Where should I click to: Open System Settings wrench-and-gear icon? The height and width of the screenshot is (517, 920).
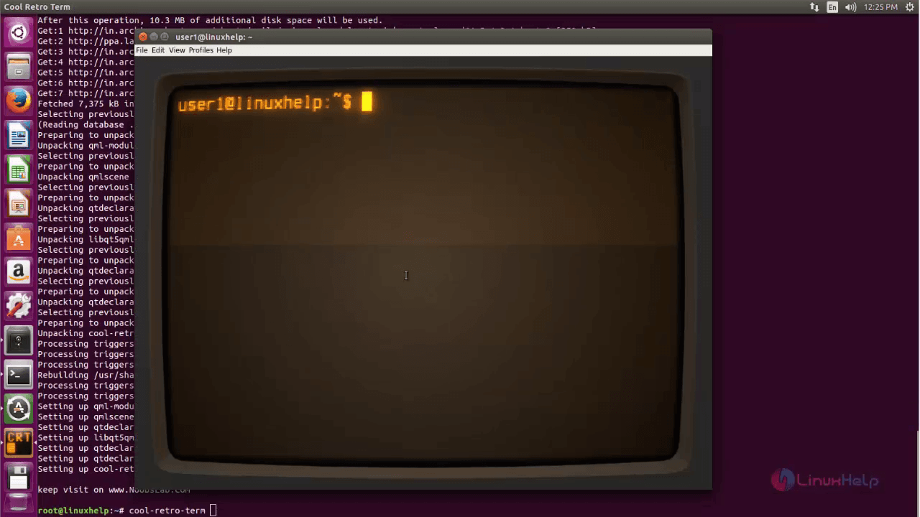[x=18, y=307]
